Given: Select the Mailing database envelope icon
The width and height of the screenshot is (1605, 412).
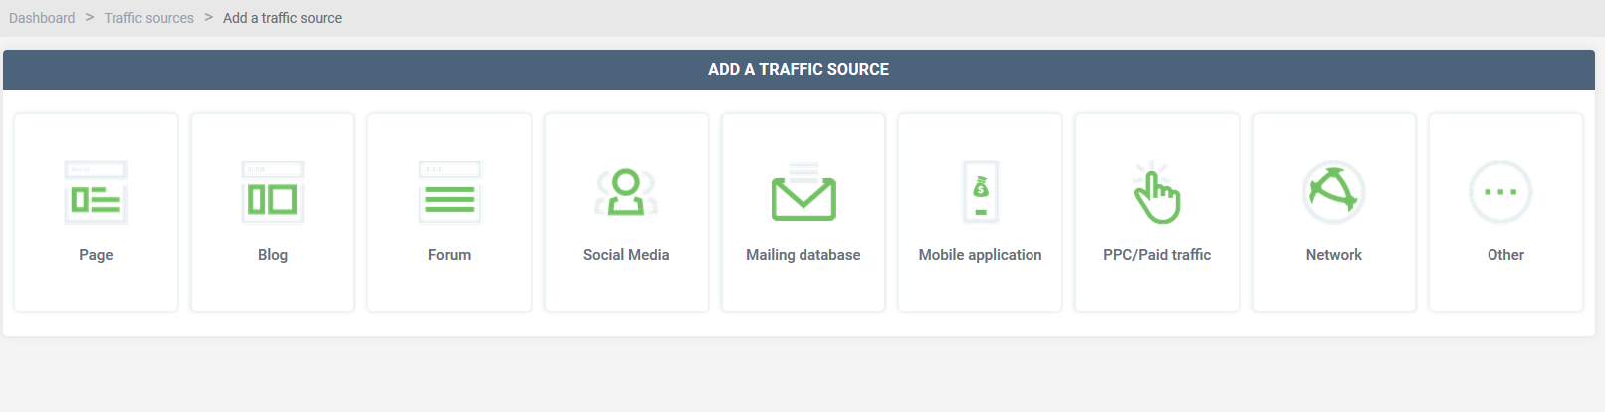Looking at the screenshot, I should [x=803, y=192].
